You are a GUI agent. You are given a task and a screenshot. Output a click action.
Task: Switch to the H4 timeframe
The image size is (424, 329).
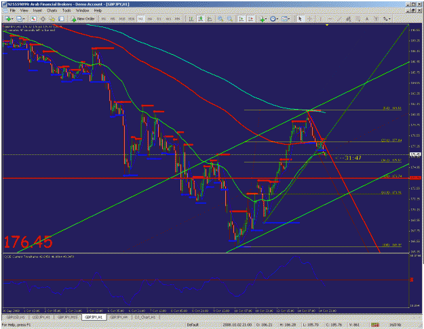[x=150, y=19]
